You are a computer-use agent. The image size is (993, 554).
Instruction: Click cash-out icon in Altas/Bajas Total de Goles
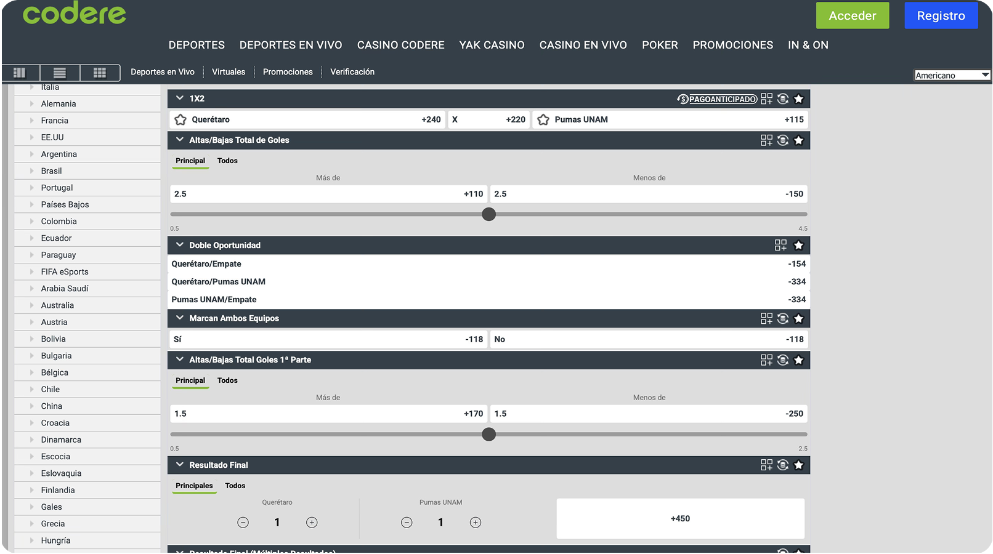[x=783, y=140]
